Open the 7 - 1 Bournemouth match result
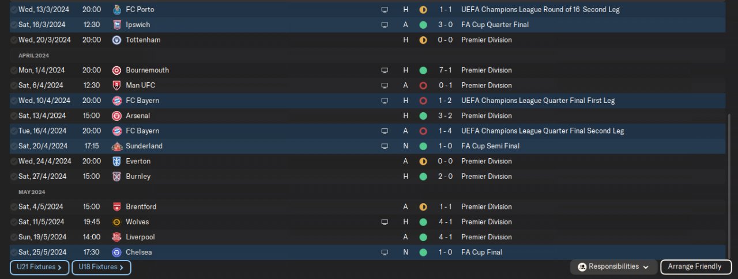Image resolution: width=738 pixels, height=279 pixels. (446, 70)
